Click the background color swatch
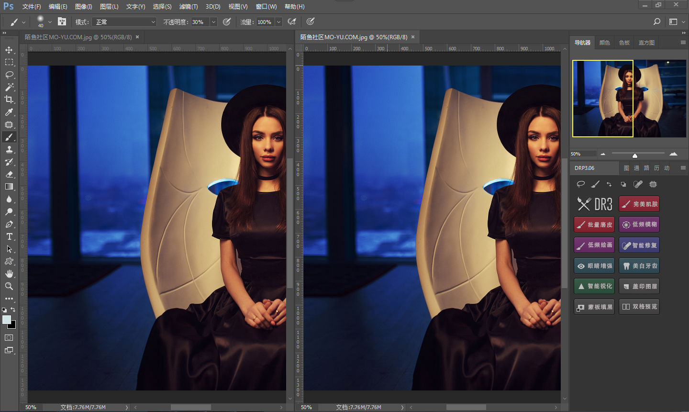This screenshot has height=412, width=689. (13, 326)
